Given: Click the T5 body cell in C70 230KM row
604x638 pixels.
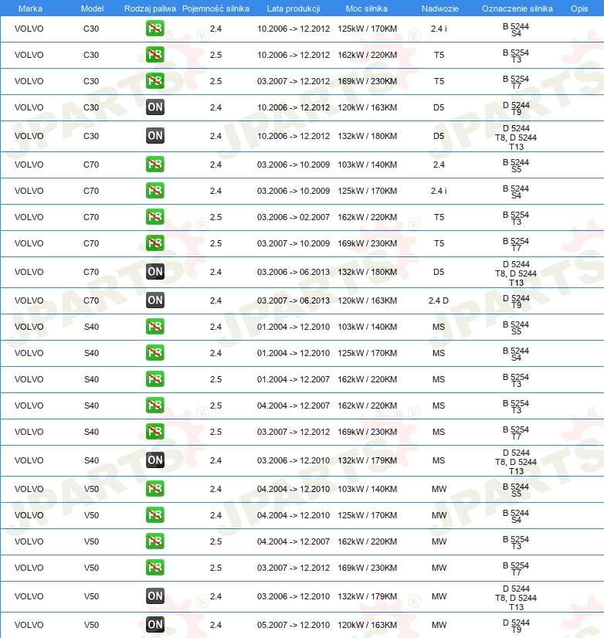Looking at the screenshot, I should (x=439, y=244).
